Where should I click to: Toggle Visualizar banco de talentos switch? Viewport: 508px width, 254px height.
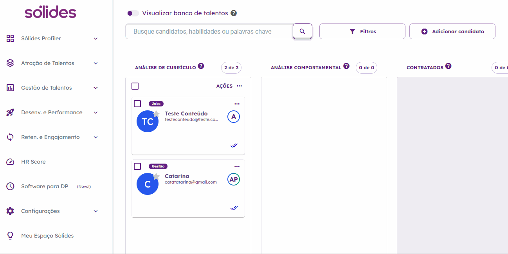tap(133, 13)
